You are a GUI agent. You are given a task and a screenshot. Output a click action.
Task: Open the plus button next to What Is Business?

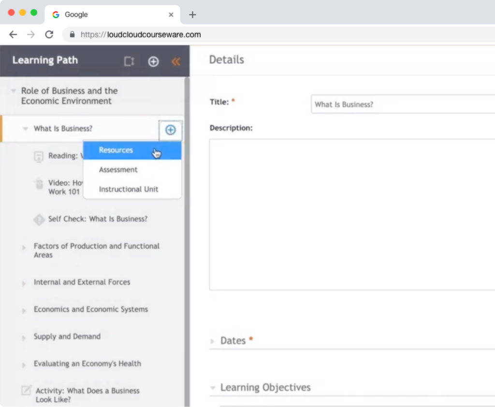pyautogui.click(x=170, y=130)
